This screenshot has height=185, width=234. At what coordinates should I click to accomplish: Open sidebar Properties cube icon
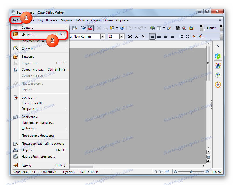218,56
